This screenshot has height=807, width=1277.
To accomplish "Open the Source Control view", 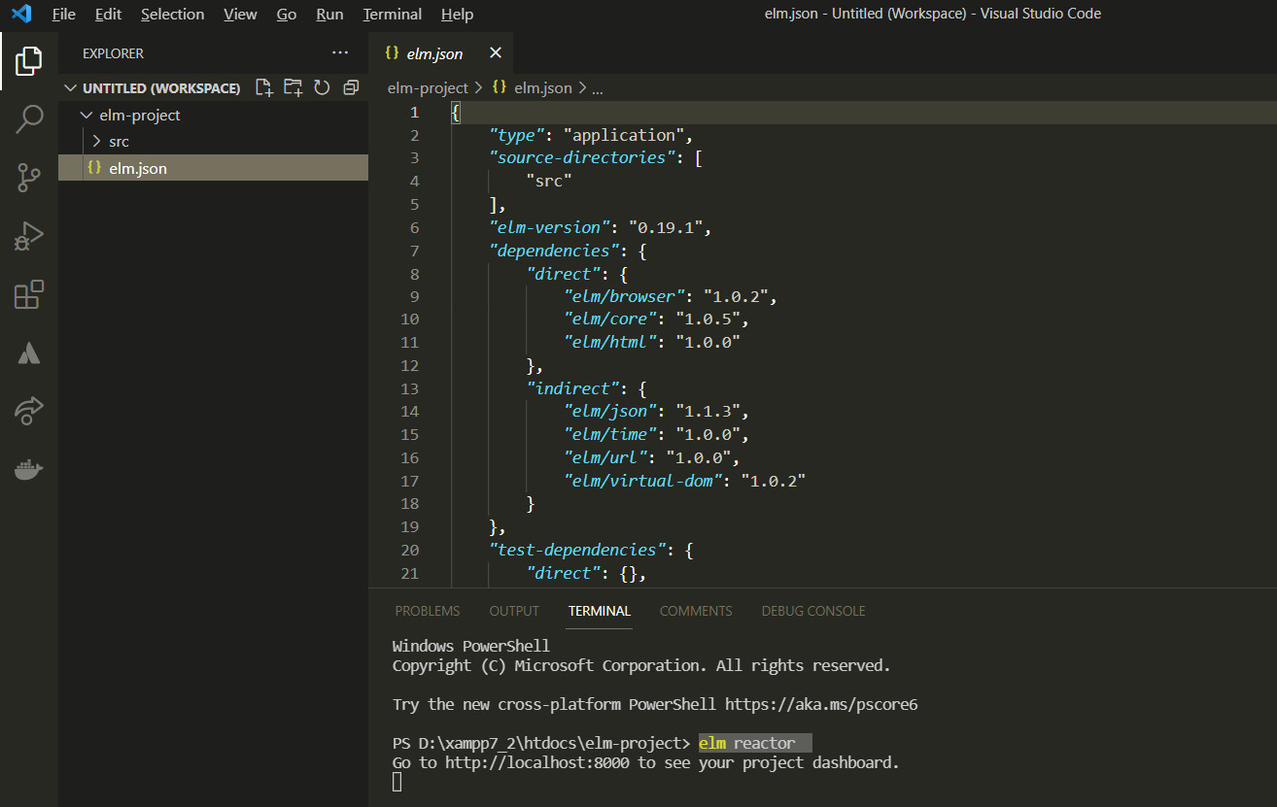I will 28,177.
